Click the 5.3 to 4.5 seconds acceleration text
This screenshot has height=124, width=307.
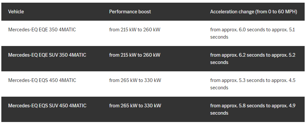253,84
